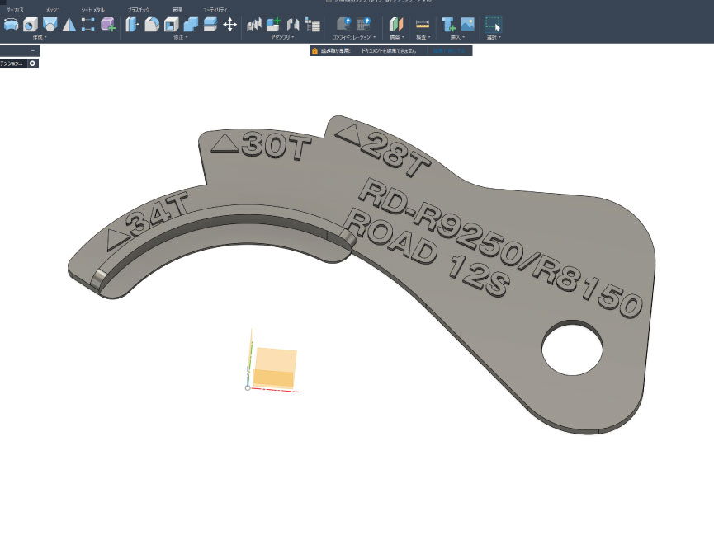
Task: Click the Press Pull tool icon
Action: (x=132, y=25)
